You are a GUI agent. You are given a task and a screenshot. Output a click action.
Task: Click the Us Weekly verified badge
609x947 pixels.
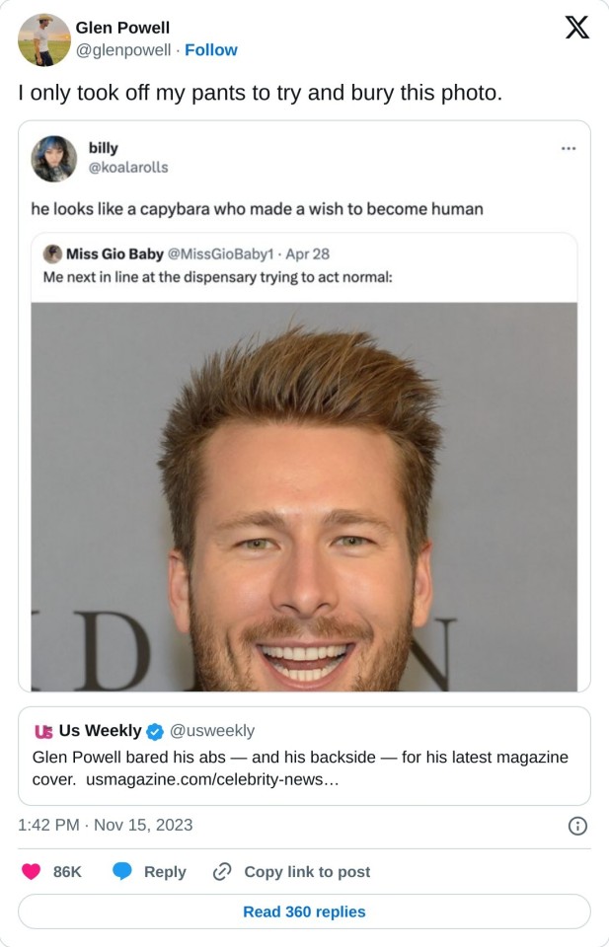click(x=155, y=731)
